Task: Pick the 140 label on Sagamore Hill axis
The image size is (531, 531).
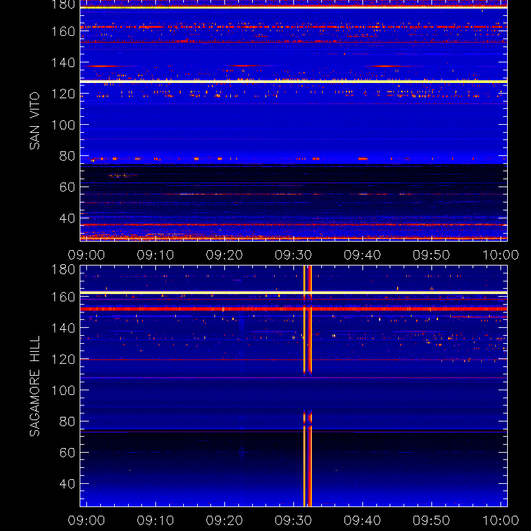Action: point(63,328)
